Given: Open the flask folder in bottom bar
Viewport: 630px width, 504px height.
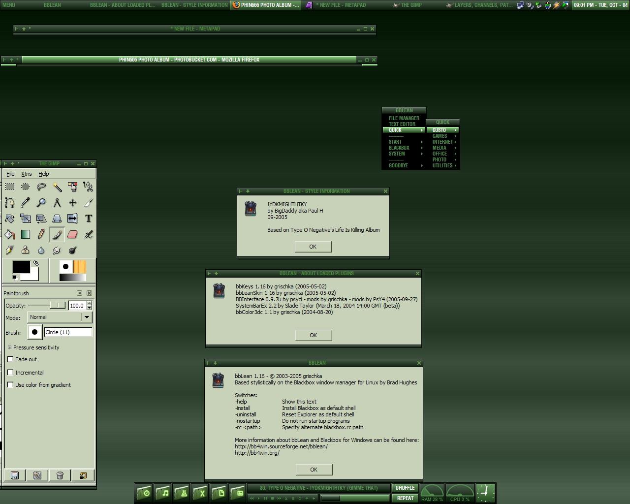Looking at the screenshot, I should (x=181, y=492).
